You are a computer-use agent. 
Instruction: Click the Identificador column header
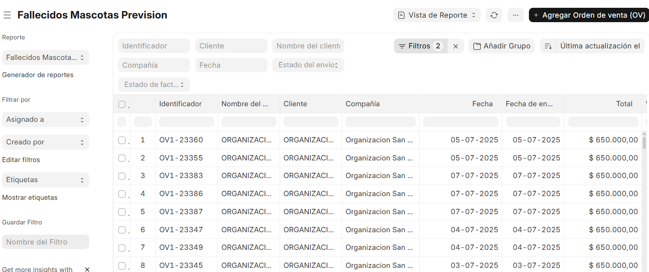click(x=186, y=104)
